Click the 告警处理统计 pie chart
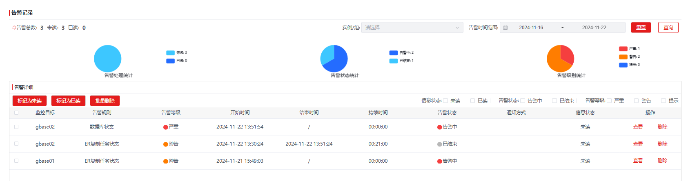This screenshot has width=688, height=181. [107, 59]
